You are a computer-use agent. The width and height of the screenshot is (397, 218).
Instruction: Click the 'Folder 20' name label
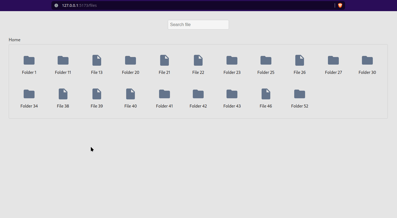pyautogui.click(x=131, y=72)
